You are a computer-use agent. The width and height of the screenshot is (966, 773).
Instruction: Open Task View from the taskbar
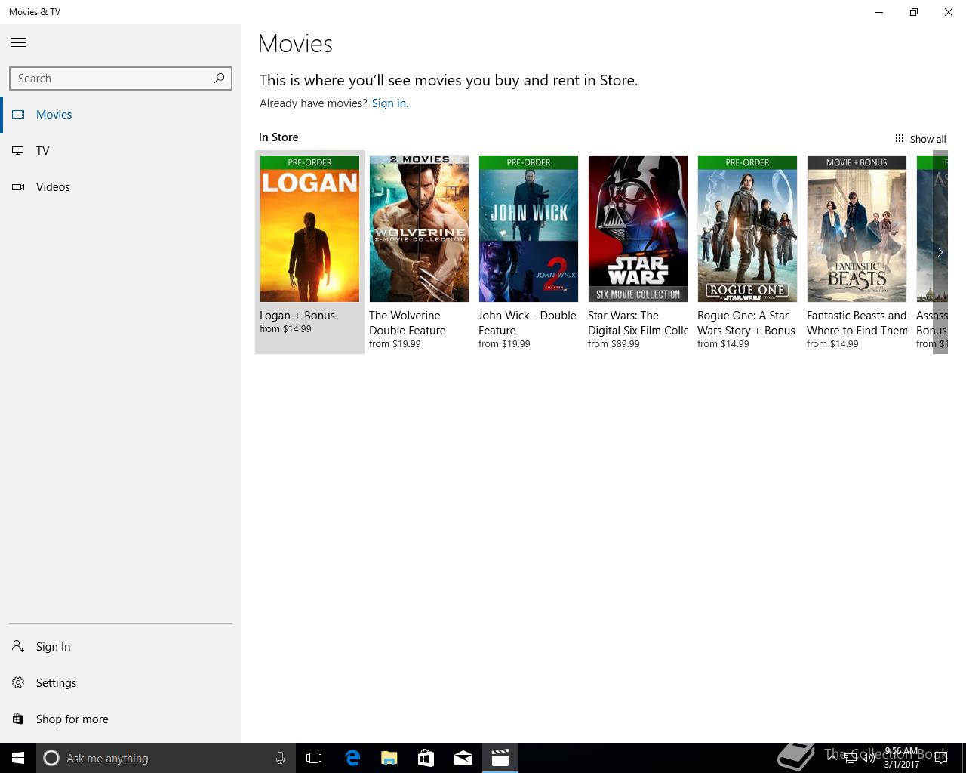(x=314, y=758)
